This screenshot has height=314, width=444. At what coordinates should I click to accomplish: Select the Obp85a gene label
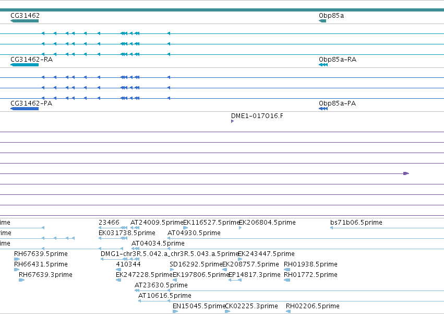click(x=331, y=16)
